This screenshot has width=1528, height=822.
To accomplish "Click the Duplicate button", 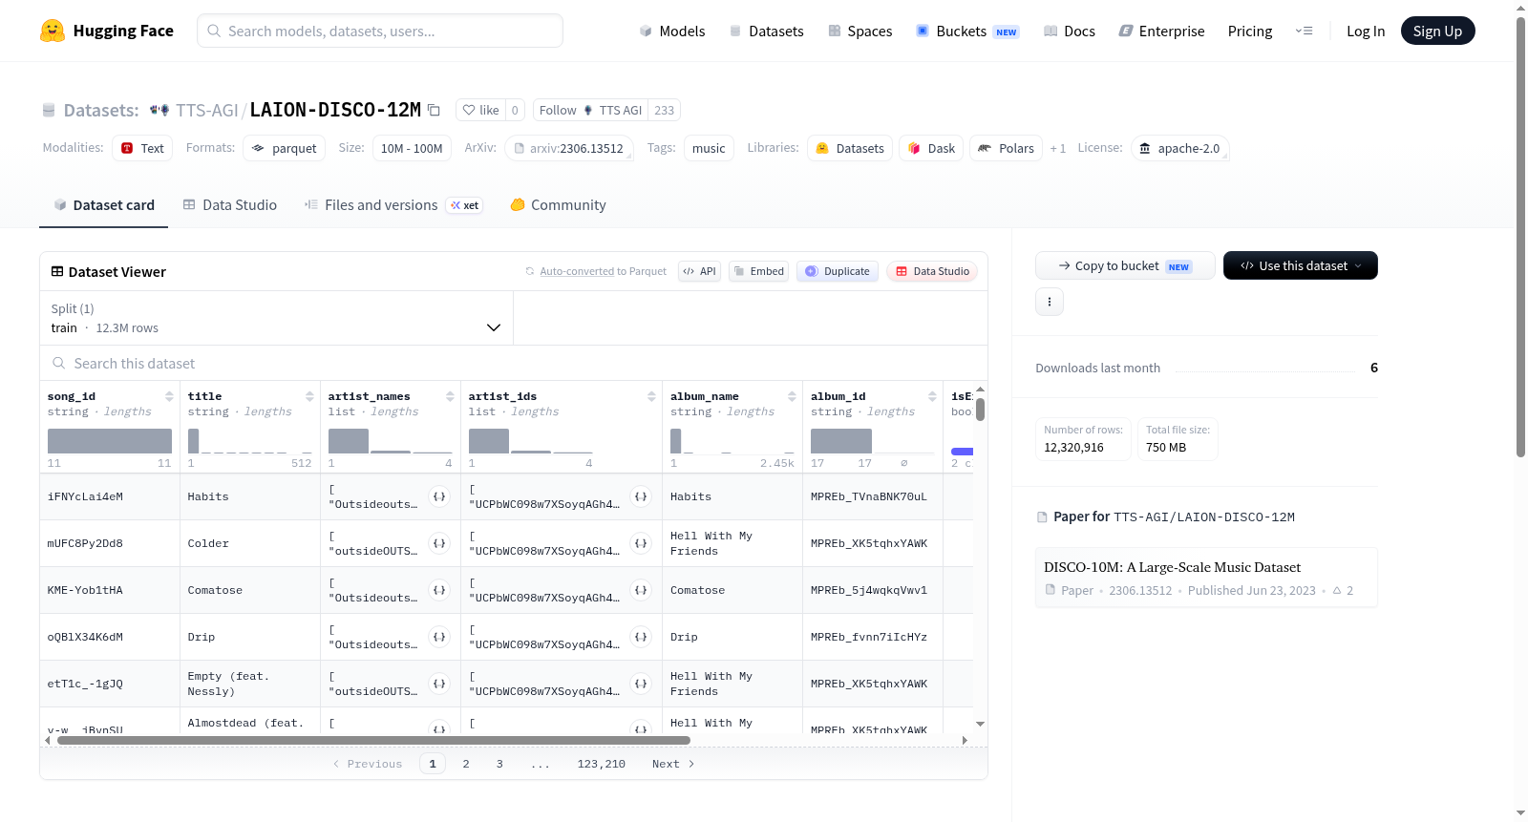I will pyautogui.click(x=838, y=271).
